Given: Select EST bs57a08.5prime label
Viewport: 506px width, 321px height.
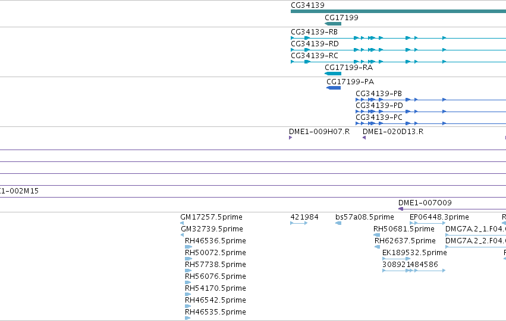Looking at the screenshot, I should pyautogui.click(x=364, y=217).
